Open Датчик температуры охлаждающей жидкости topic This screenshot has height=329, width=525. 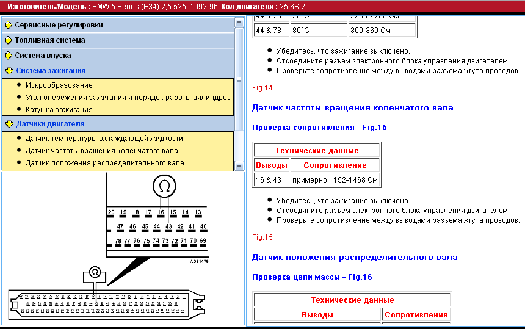point(104,139)
